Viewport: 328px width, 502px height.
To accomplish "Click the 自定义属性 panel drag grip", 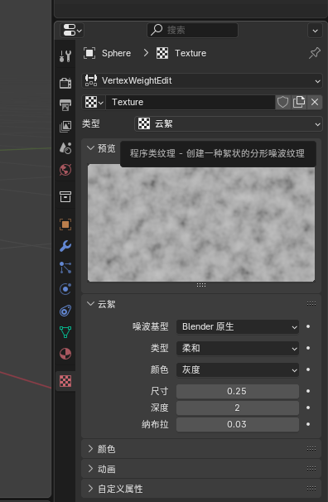I will click(x=311, y=489).
